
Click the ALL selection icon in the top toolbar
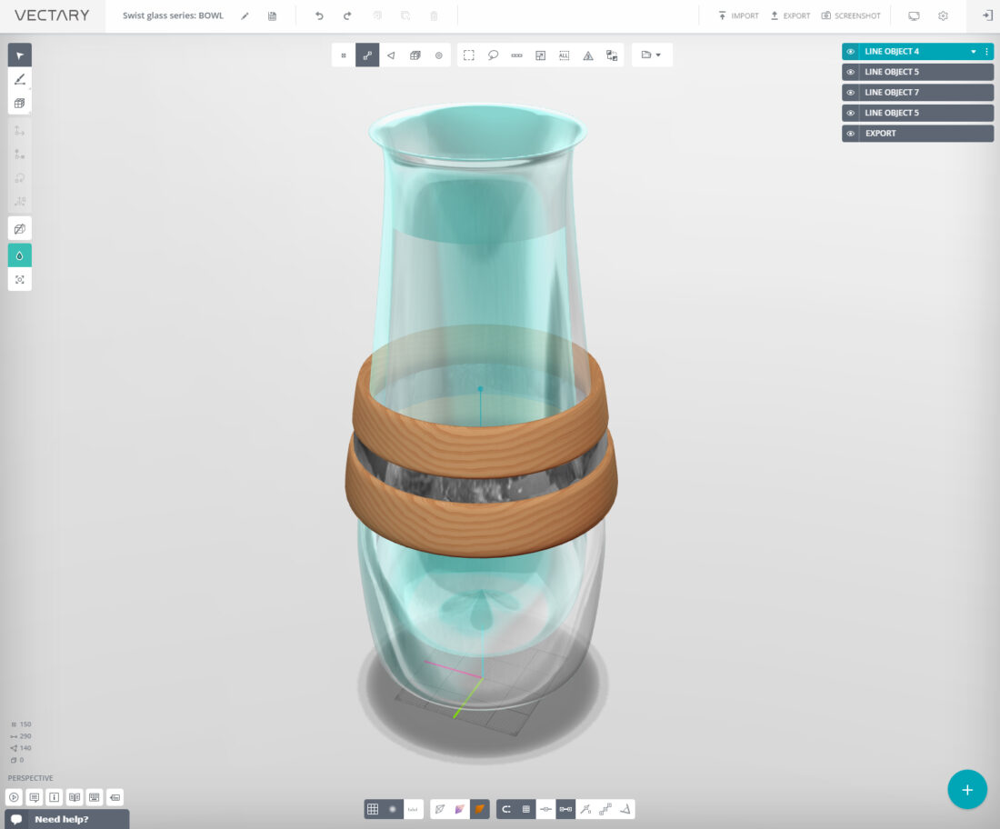click(565, 55)
